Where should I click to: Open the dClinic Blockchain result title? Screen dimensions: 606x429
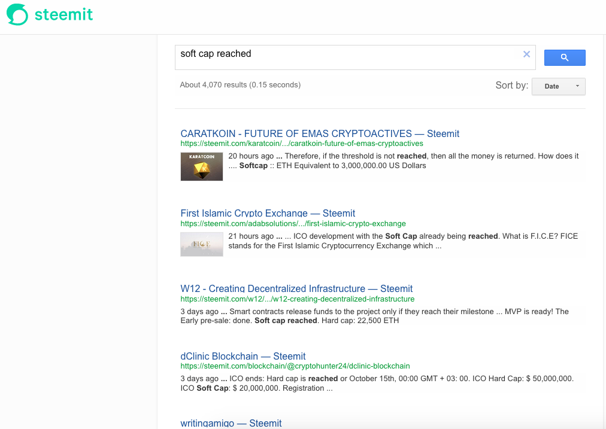243,356
